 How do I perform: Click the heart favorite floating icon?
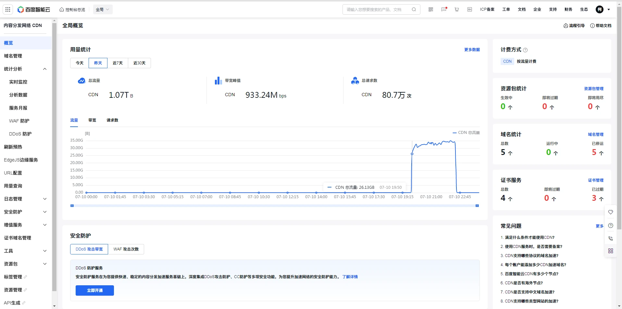pos(611,212)
